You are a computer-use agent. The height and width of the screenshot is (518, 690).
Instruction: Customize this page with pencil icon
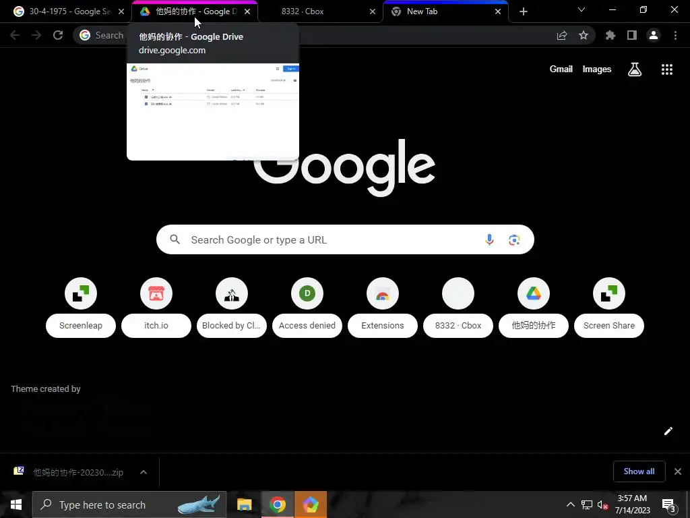coord(668,431)
